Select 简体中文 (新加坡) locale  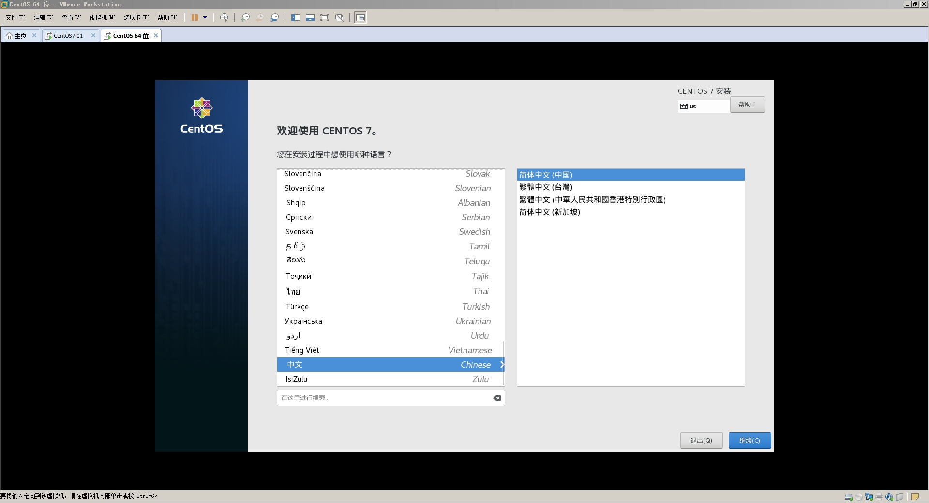click(x=630, y=212)
